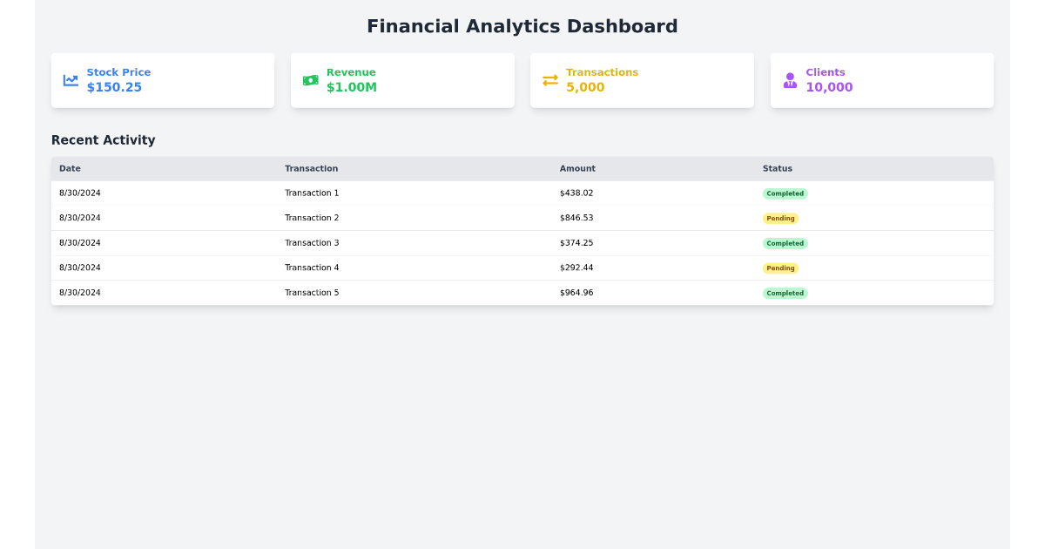The width and height of the screenshot is (1045, 549).
Task: Click the Transaction column header
Action: (x=311, y=168)
